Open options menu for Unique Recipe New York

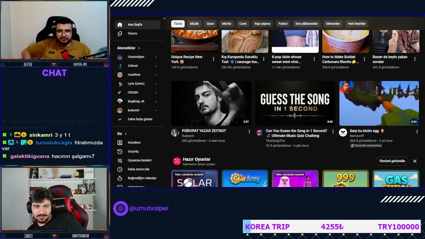213,59
